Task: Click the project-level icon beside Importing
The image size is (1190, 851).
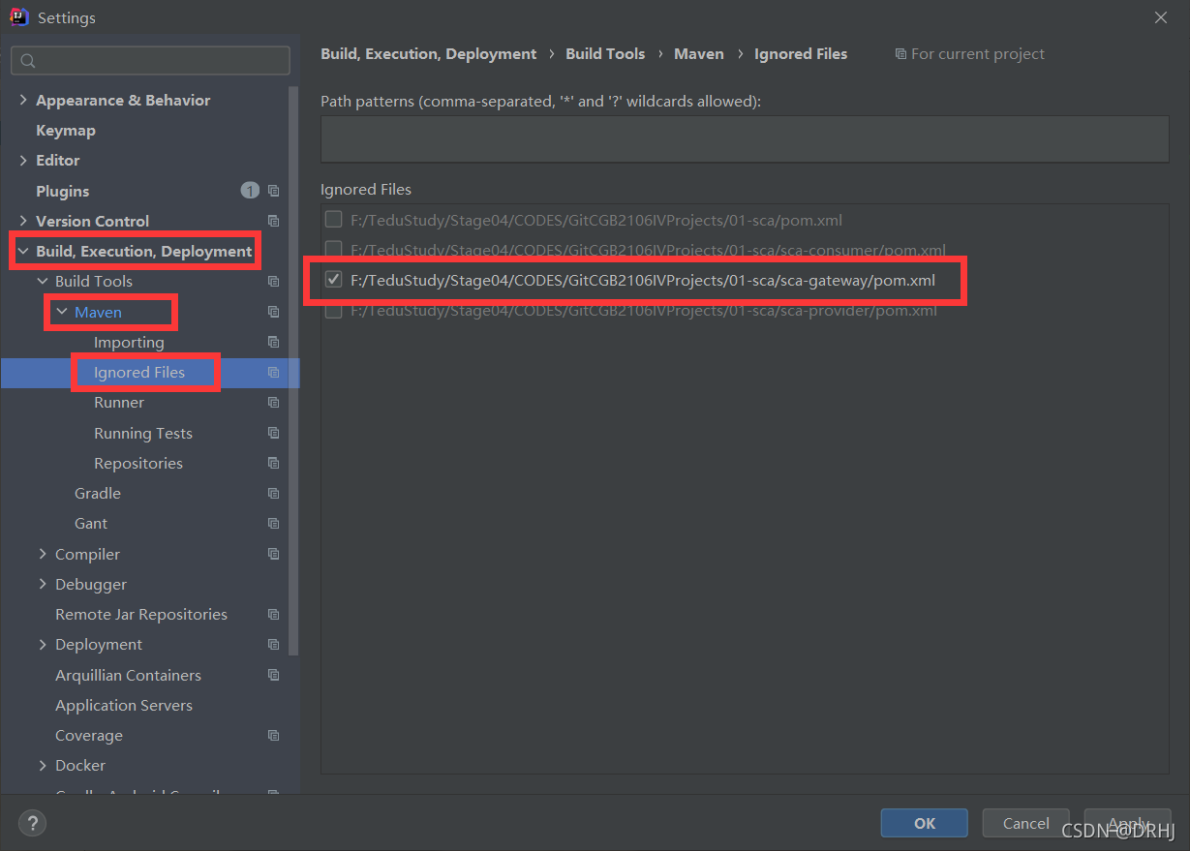Action: point(274,342)
